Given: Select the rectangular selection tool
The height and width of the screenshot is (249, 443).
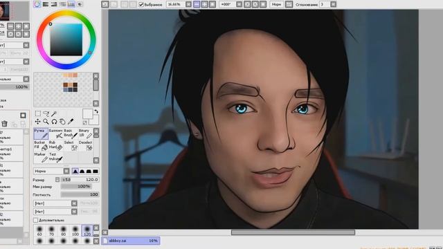Looking at the screenshot, I should [x=37, y=113].
